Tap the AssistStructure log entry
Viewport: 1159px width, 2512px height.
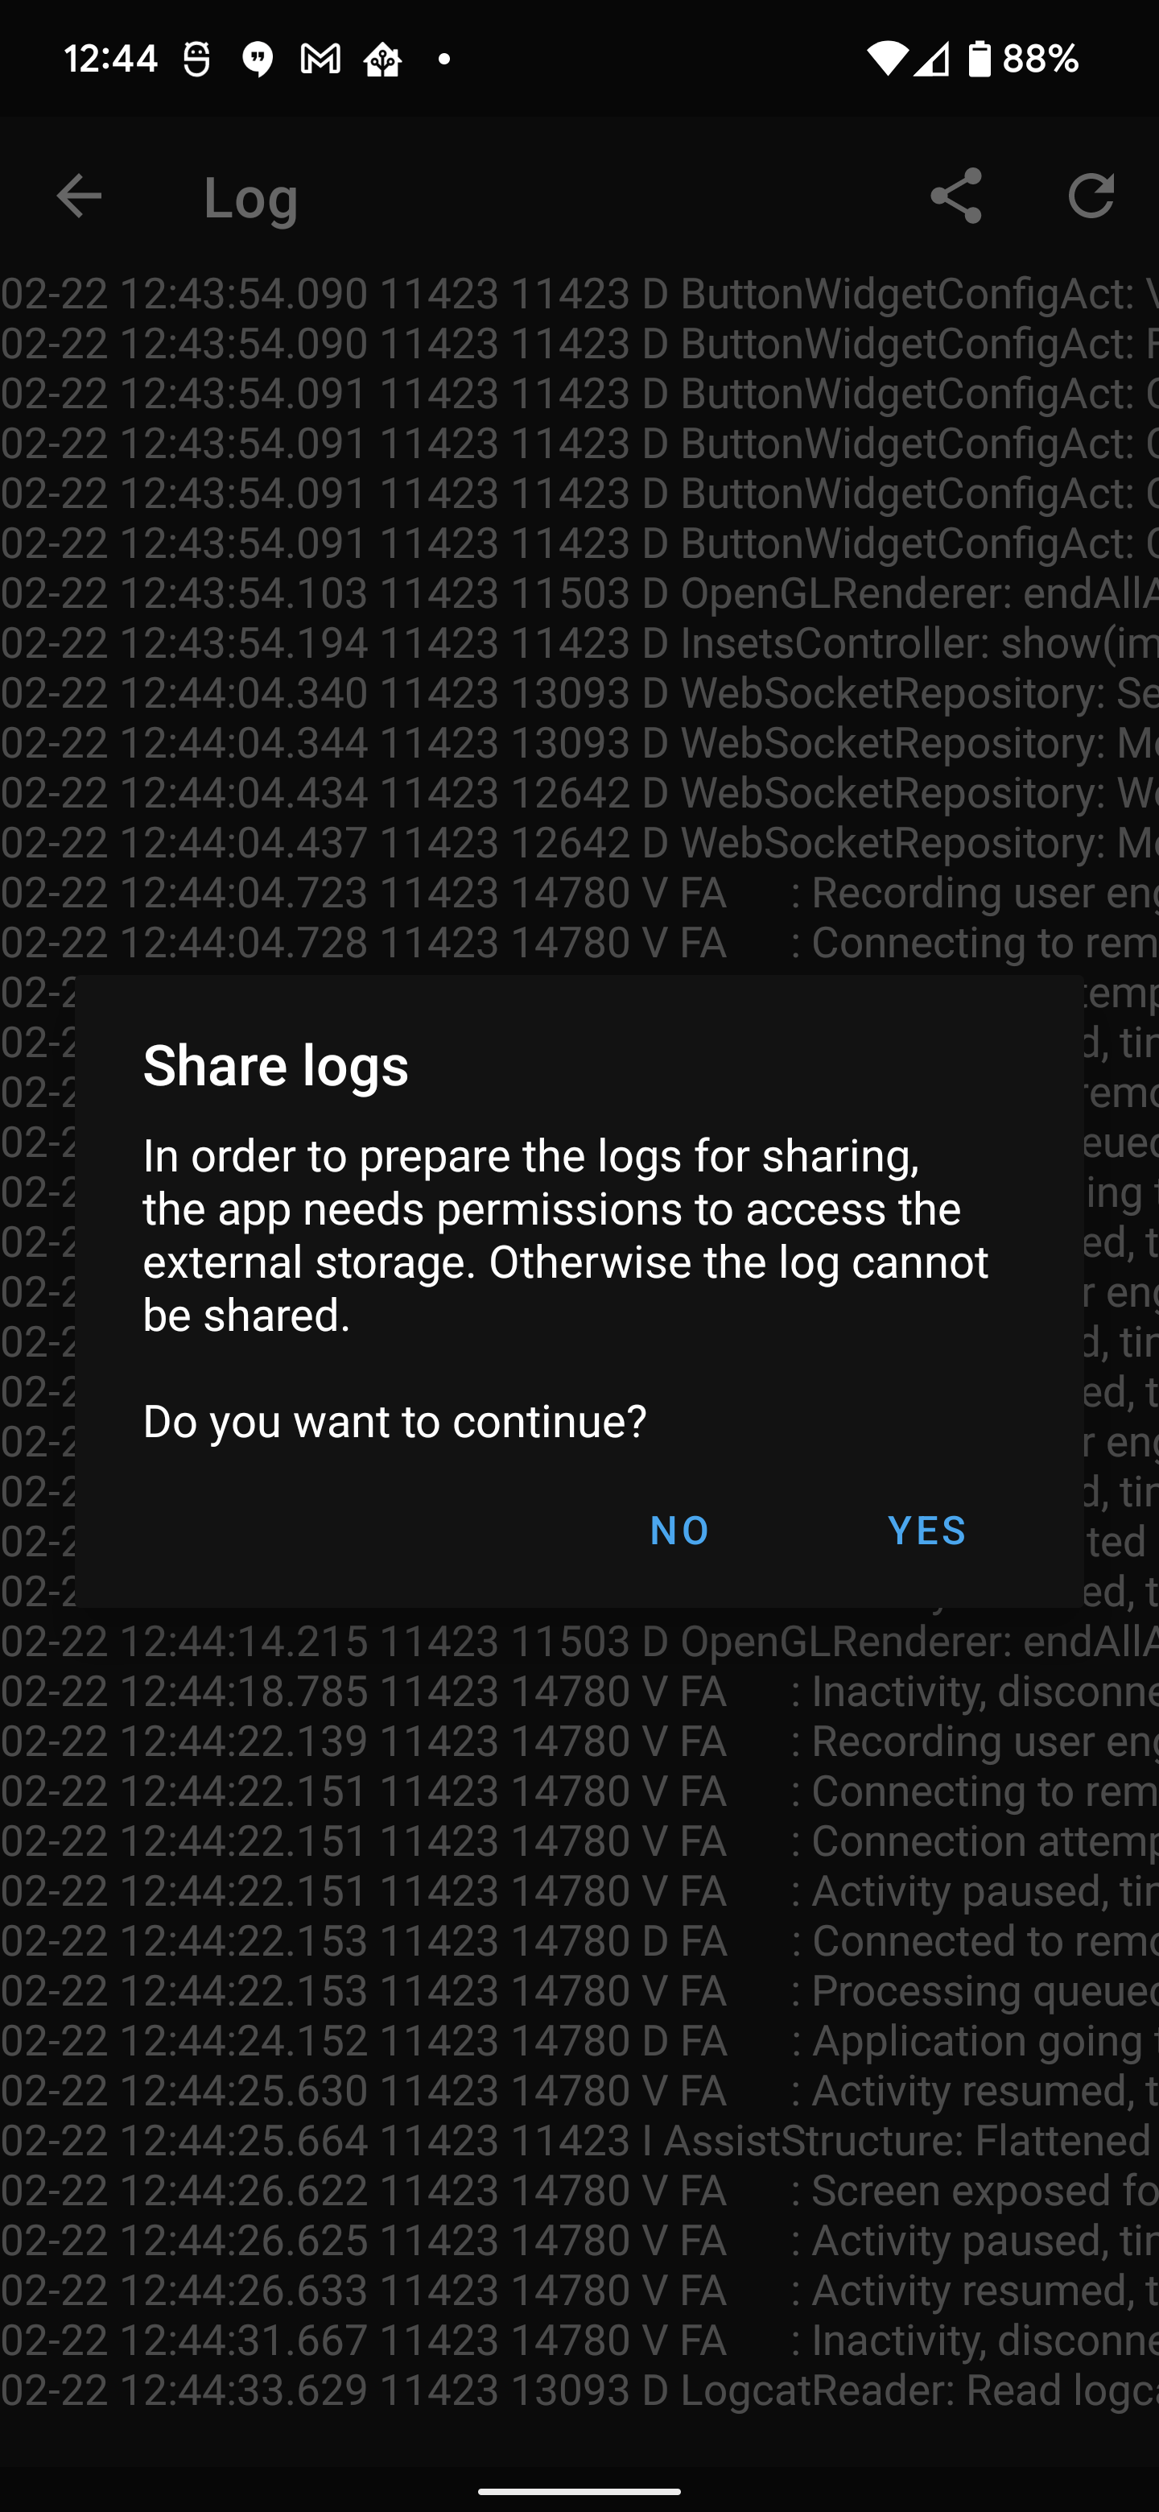[579, 2139]
